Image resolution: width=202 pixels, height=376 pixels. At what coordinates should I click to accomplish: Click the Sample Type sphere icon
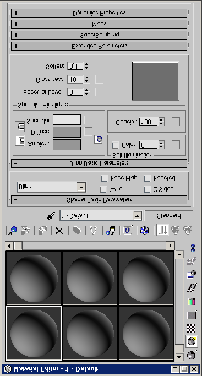[192, 355]
